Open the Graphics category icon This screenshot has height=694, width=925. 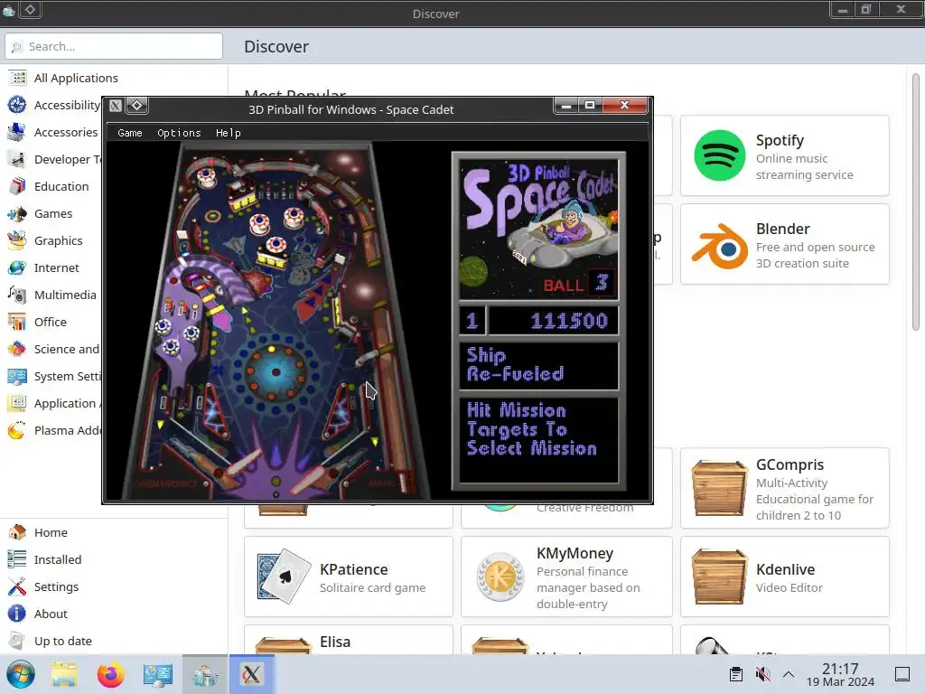(17, 240)
